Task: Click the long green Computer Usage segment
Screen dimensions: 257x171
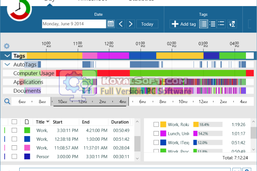Action: (x=188, y=73)
